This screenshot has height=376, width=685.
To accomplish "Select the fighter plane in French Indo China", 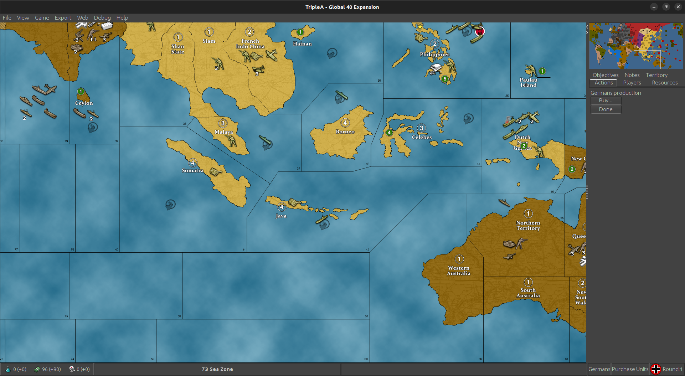I will 271,55.
